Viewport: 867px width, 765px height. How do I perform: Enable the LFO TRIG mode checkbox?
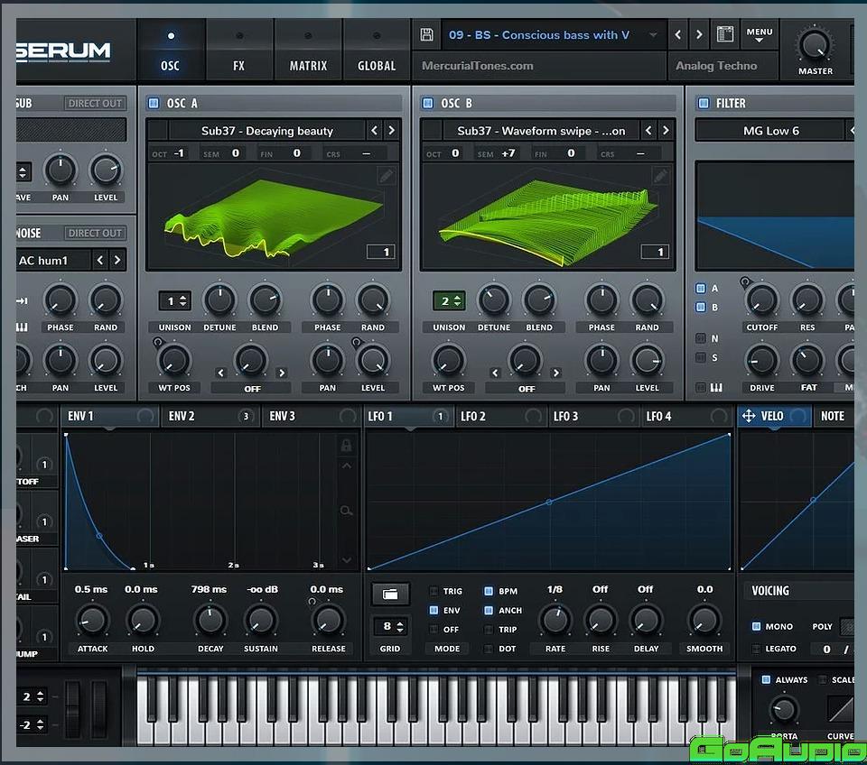pos(433,591)
